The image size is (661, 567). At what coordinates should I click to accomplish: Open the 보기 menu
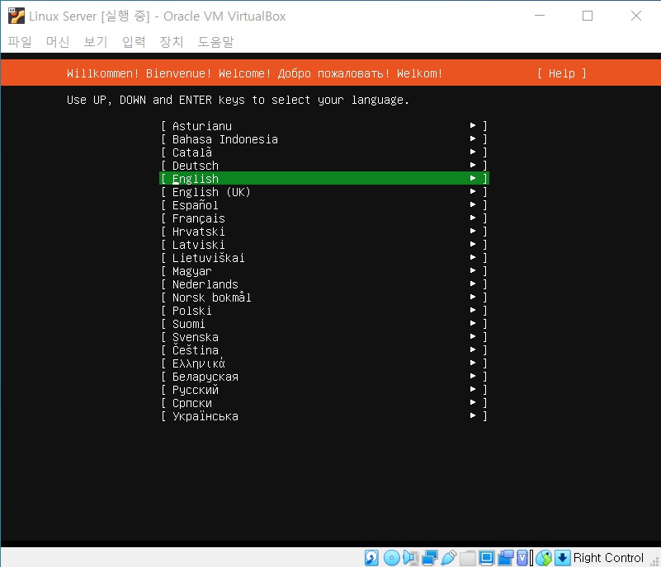tap(96, 42)
